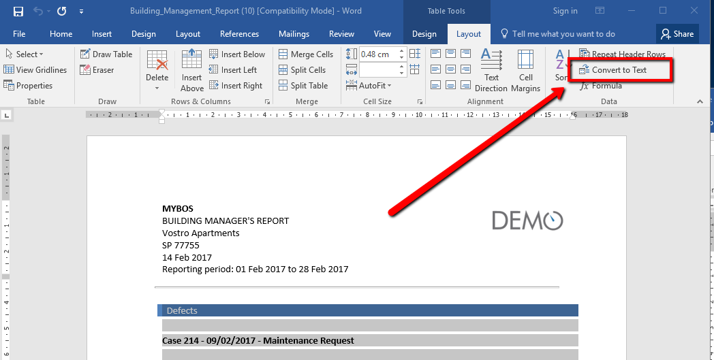The height and width of the screenshot is (360, 714).
Task: Select Align Top Right
Action: point(465,54)
